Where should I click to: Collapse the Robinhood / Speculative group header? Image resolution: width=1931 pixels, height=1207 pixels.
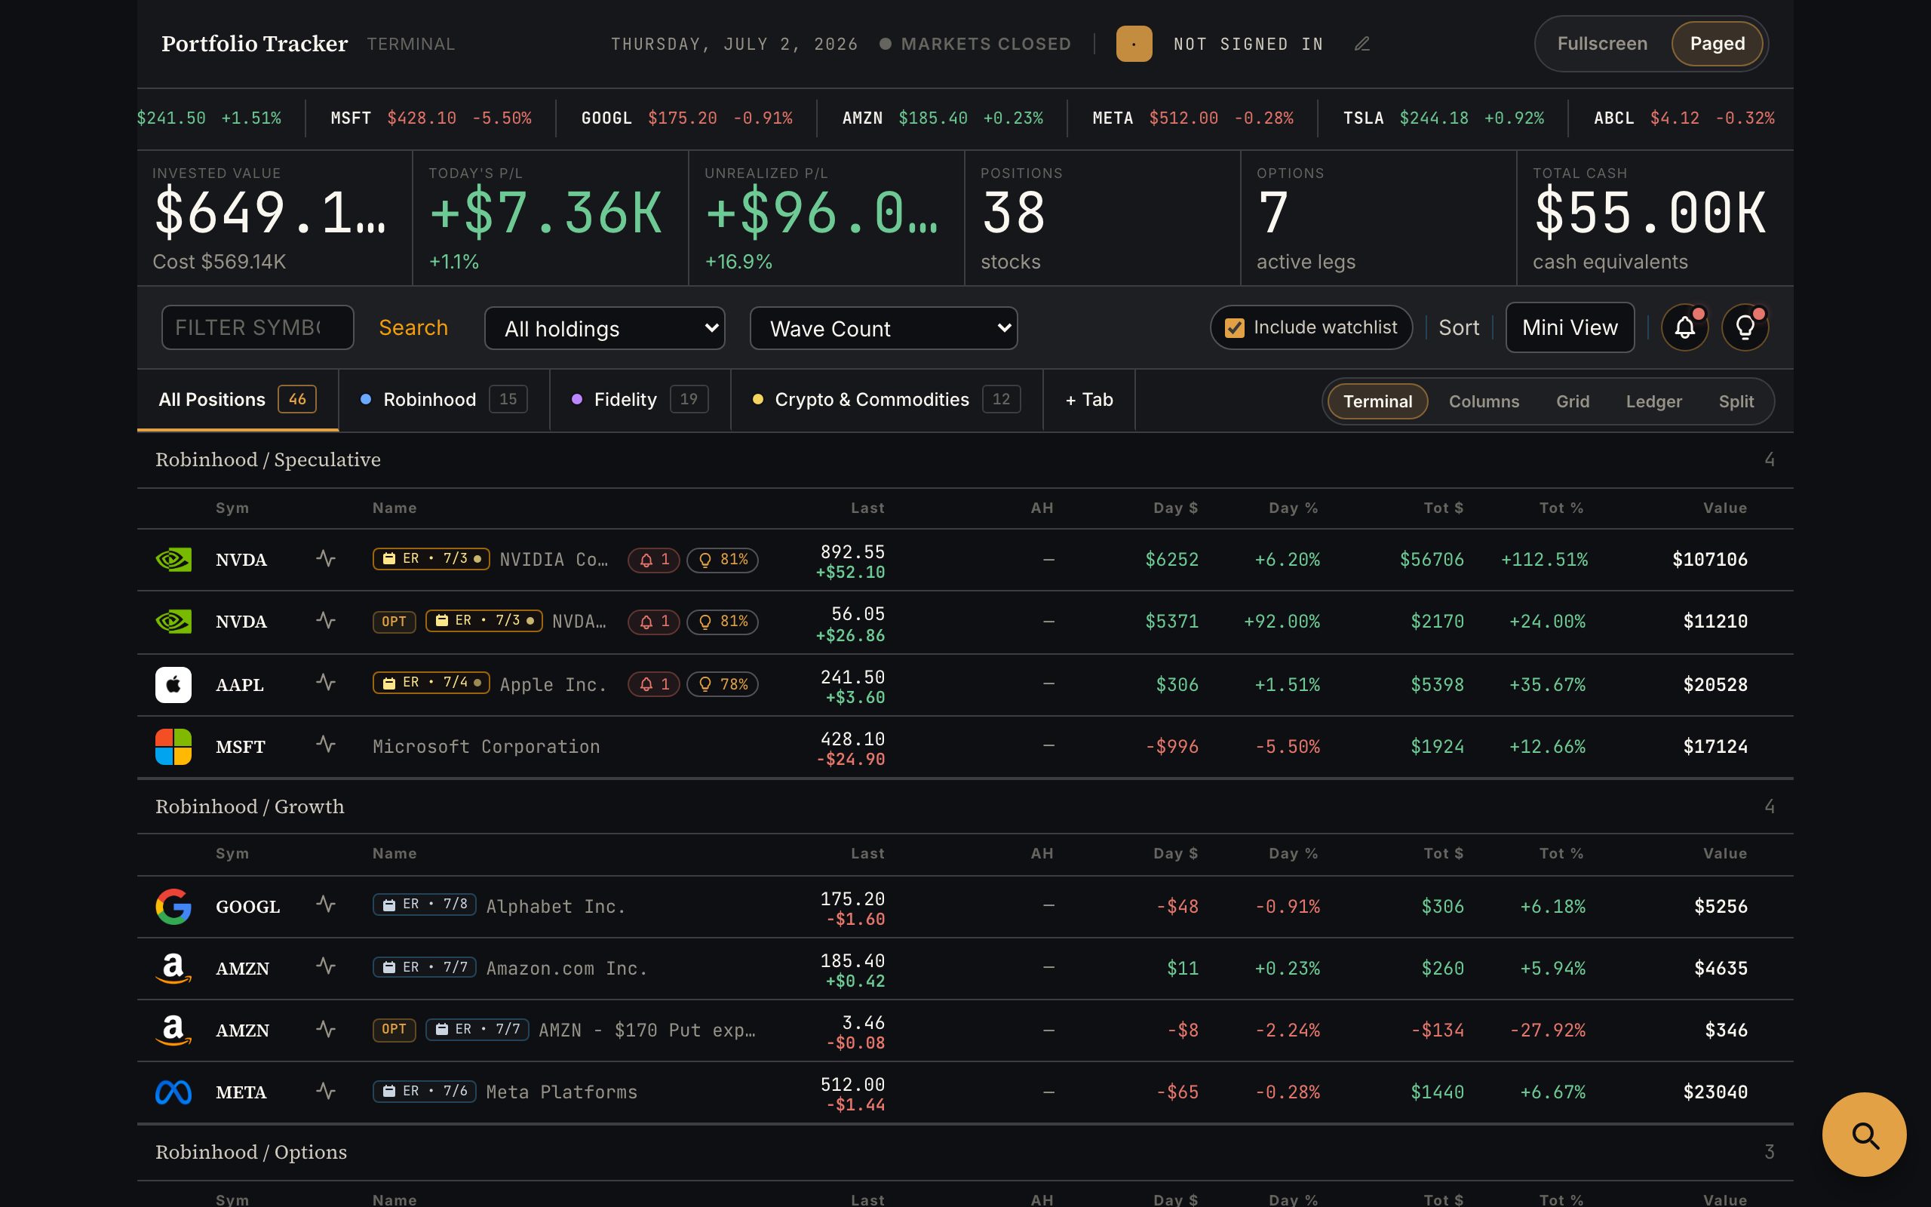coord(965,460)
